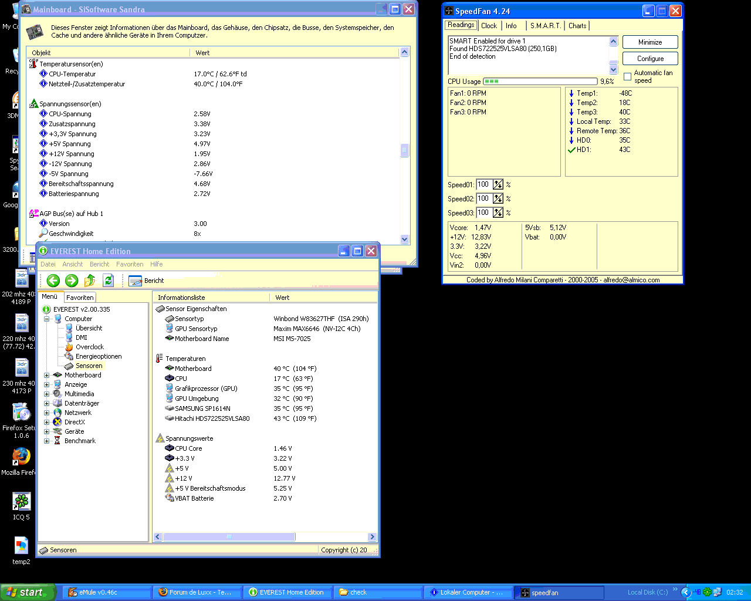Click the Up level arrow icon in EVEREST
The width and height of the screenshot is (751, 601).
(90, 281)
